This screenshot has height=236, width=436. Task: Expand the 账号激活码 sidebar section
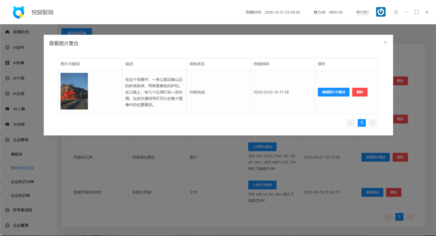(x=50, y=210)
